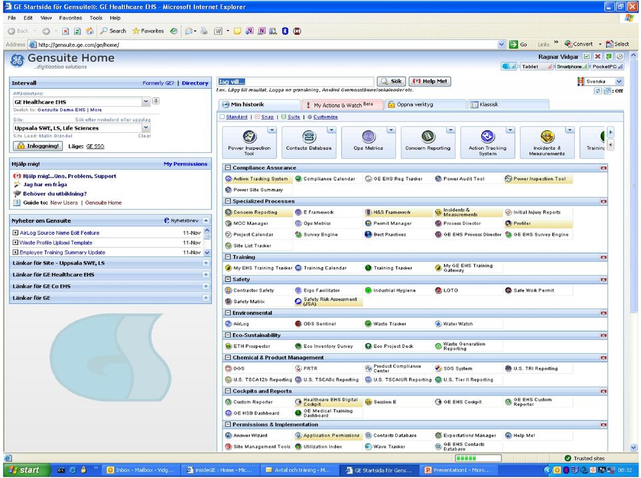Click the Industrial Hygiene icon
641x478 pixels.
coord(369,290)
